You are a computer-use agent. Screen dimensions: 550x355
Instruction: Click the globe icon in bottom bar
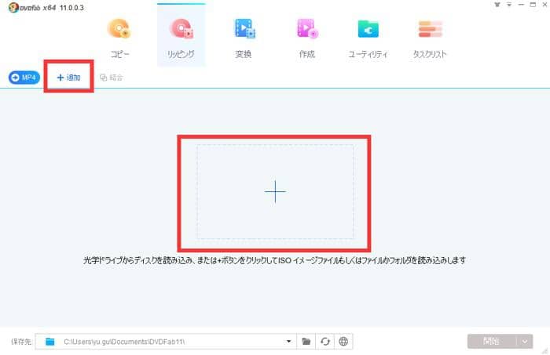click(x=343, y=342)
